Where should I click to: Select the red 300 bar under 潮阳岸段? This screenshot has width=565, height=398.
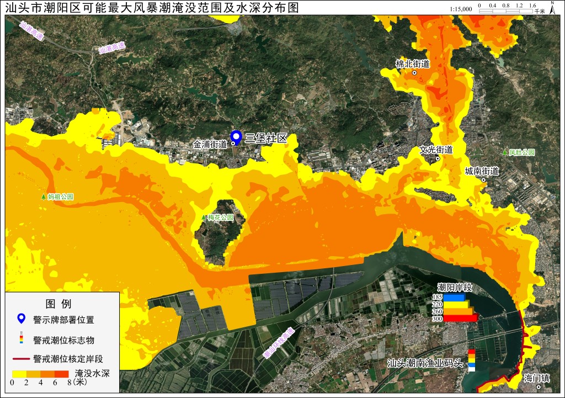click(x=461, y=318)
